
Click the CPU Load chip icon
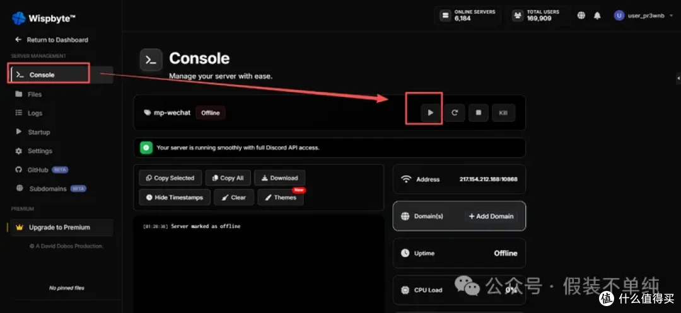tap(405, 290)
